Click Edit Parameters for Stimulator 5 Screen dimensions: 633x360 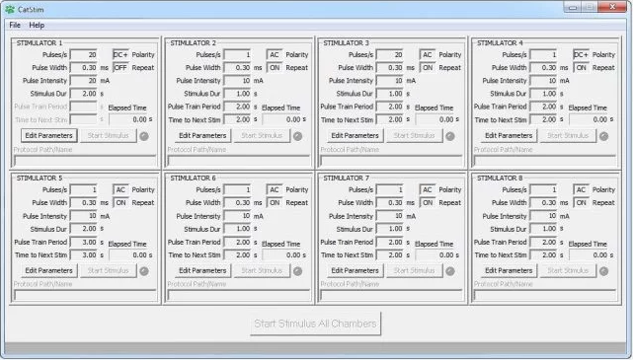tap(48, 270)
